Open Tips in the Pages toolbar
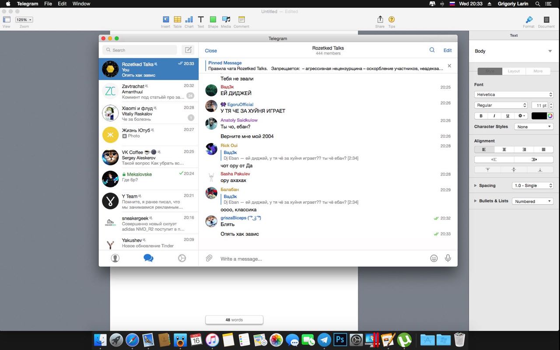Image resolution: width=560 pixels, height=350 pixels. point(392,19)
